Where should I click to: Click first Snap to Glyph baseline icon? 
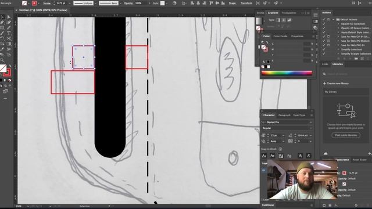[x=264, y=156]
